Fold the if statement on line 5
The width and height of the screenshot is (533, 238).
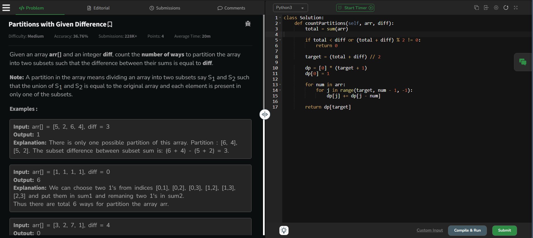280,40
